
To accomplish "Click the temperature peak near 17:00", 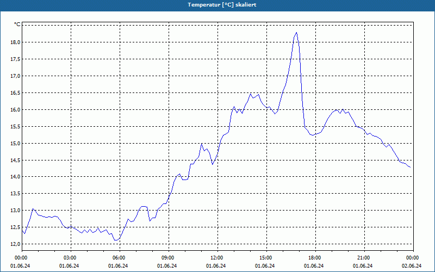I will pyautogui.click(x=296, y=33).
